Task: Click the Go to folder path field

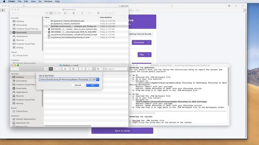Action: [68, 79]
